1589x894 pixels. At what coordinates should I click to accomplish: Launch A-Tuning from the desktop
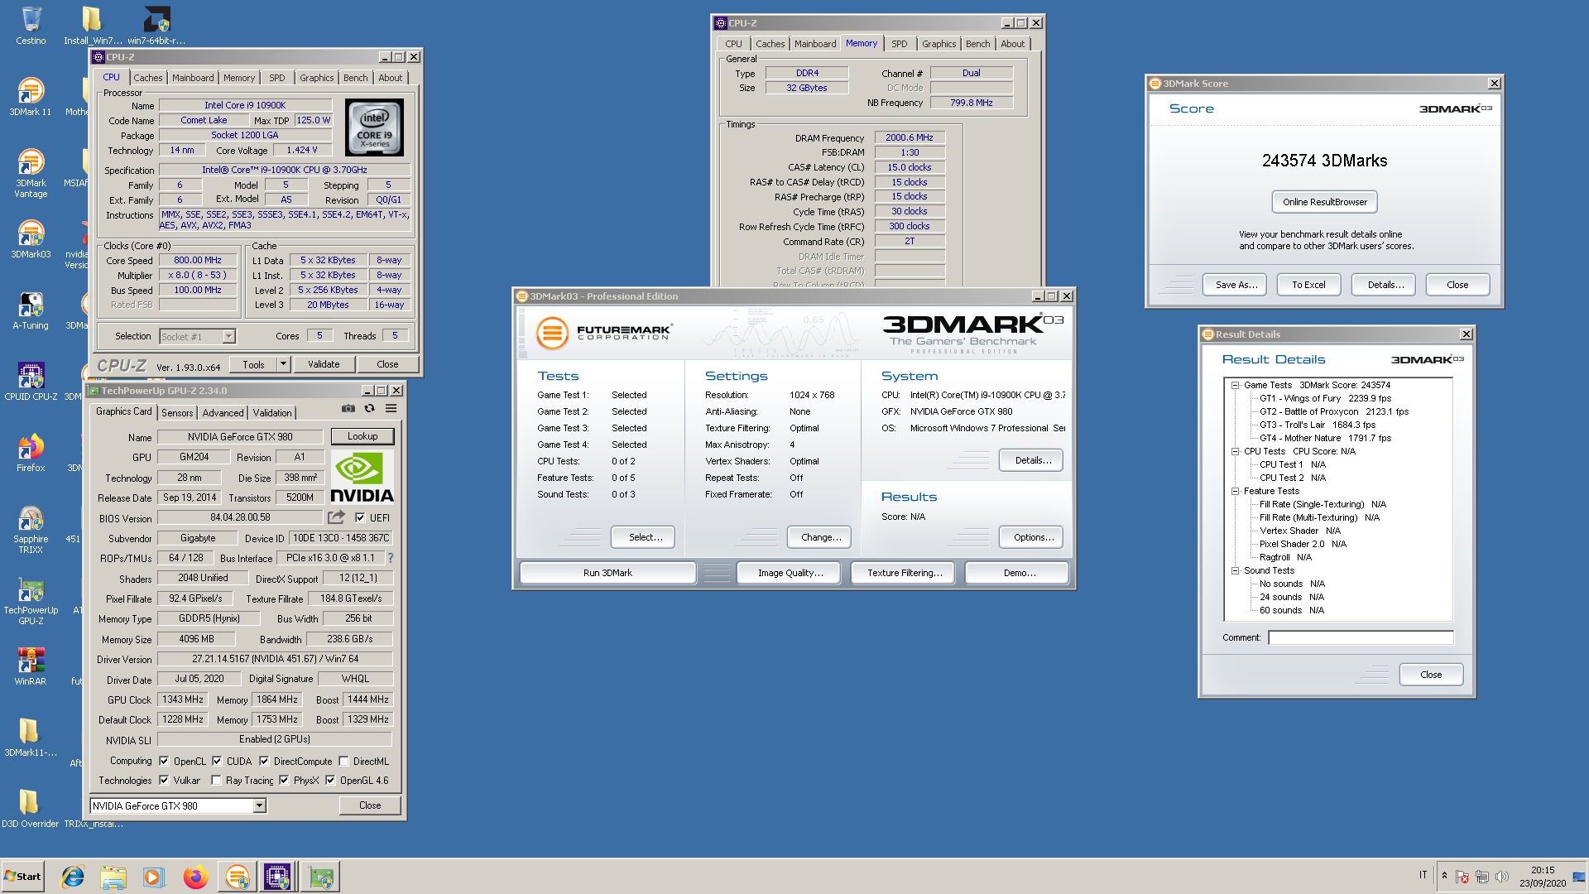pyautogui.click(x=31, y=310)
